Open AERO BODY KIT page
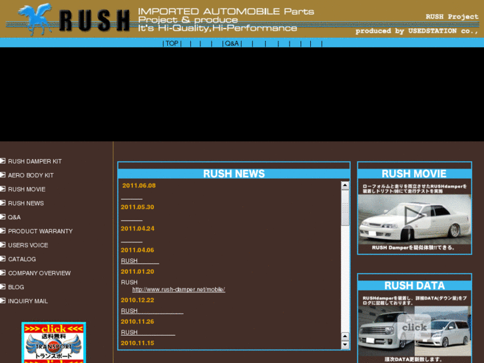Image resolution: width=484 pixels, height=363 pixels. (x=31, y=175)
